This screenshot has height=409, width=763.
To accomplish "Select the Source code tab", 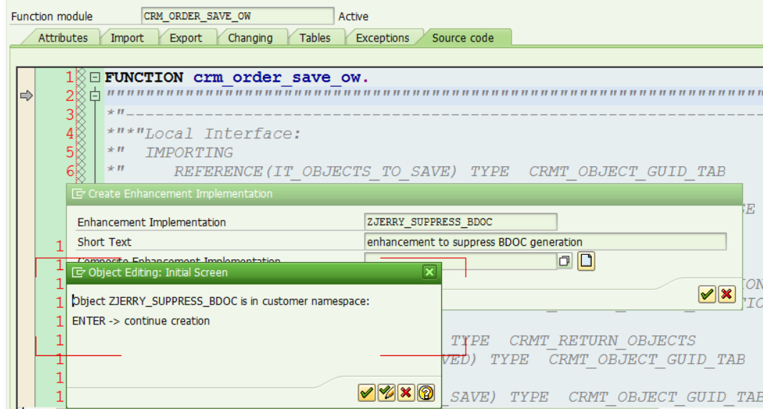I will 463,38.
